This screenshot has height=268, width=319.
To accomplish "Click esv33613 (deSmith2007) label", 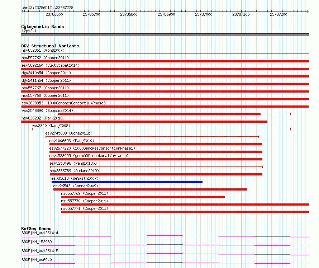I will click(x=75, y=178).
